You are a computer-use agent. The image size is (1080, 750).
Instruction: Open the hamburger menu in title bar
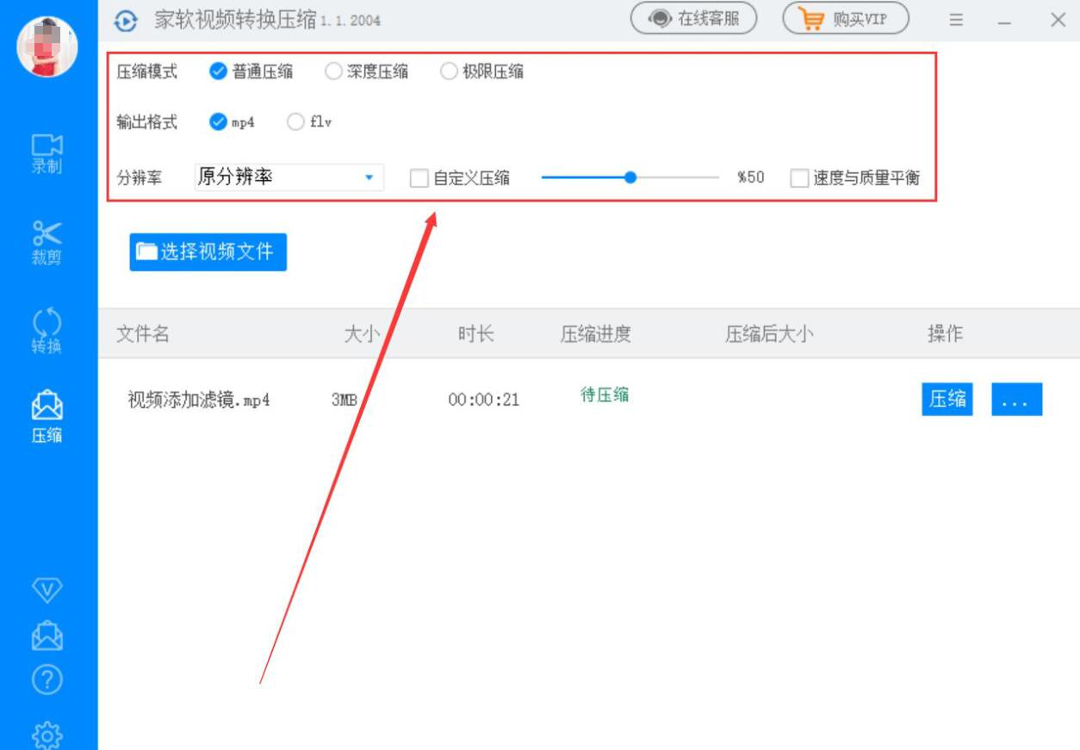click(956, 20)
